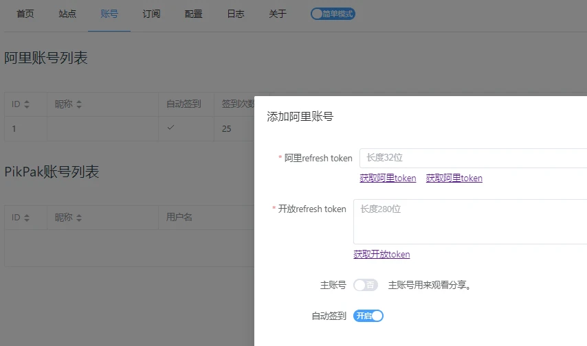Click the 自动签到 column header
Viewport: 587px width, 346px height.
[184, 104]
